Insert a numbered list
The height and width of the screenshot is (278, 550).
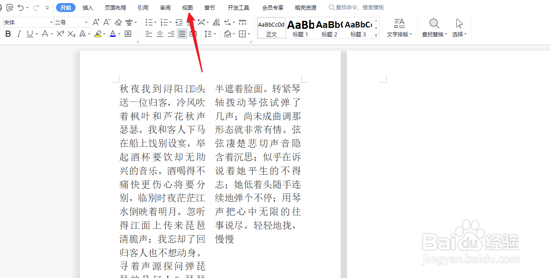tap(164, 22)
